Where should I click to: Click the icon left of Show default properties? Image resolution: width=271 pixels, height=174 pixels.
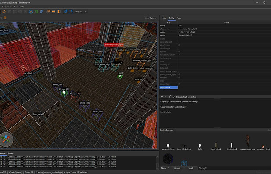click(x=170, y=97)
